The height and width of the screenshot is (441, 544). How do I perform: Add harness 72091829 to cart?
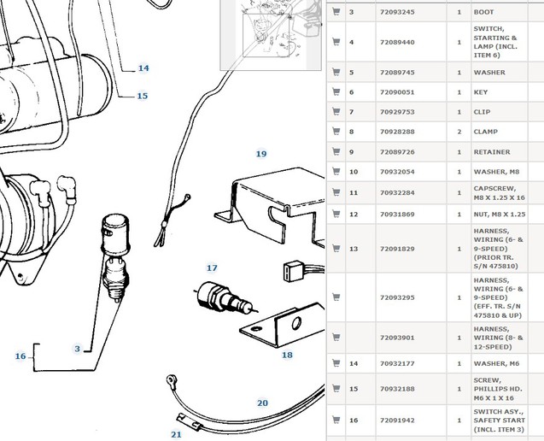[336, 249]
